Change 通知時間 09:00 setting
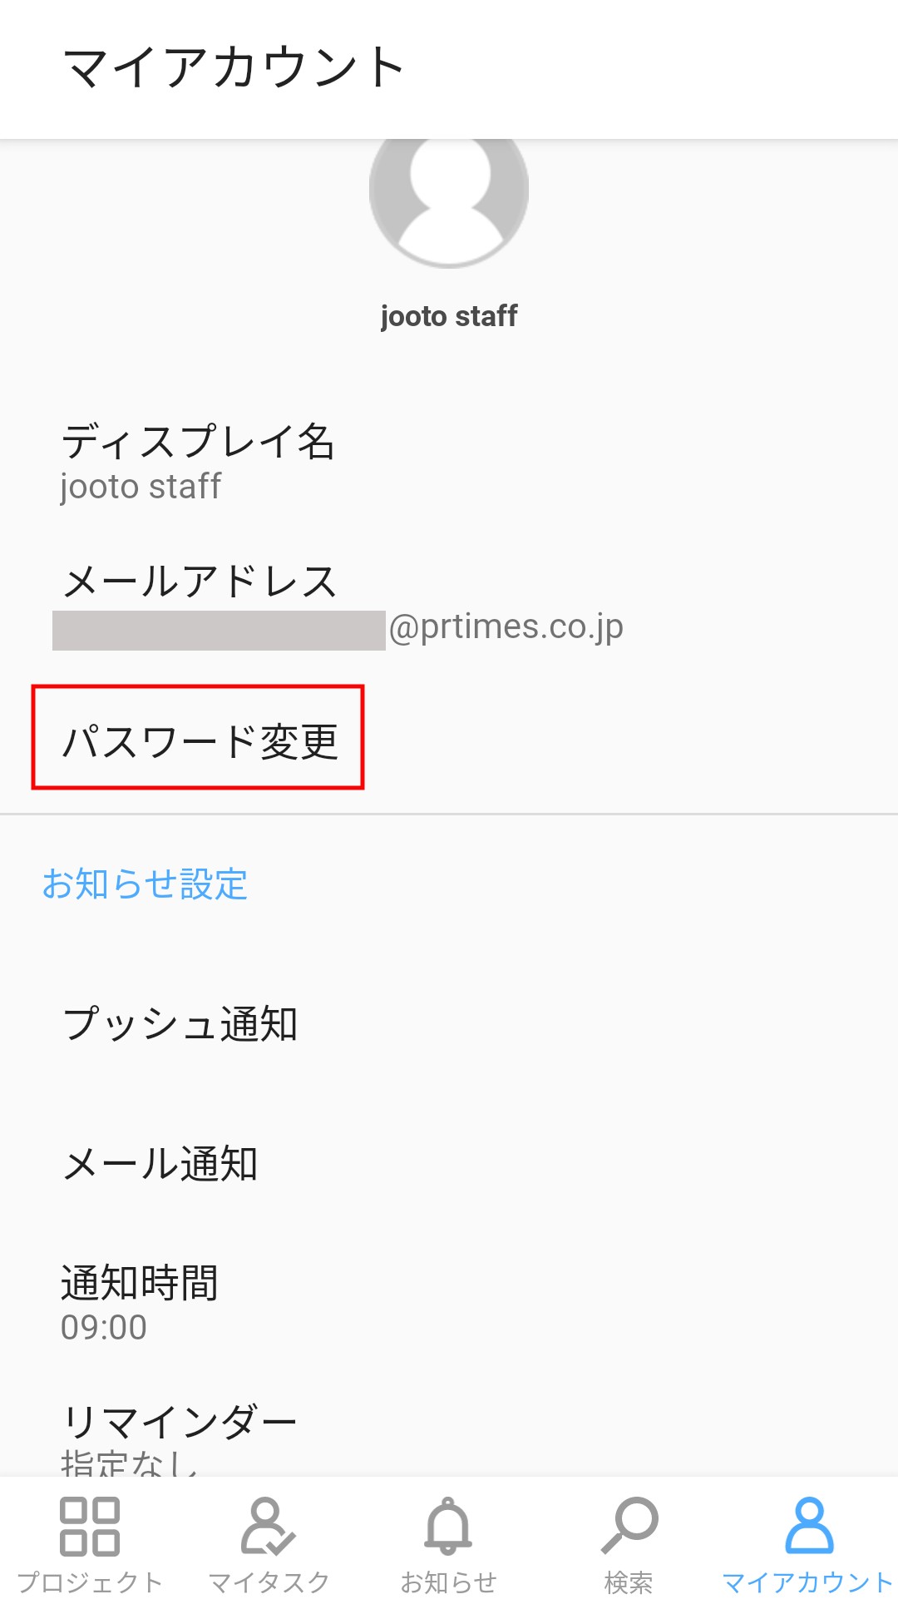The height and width of the screenshot is (1614, 898). point(449,1303)
